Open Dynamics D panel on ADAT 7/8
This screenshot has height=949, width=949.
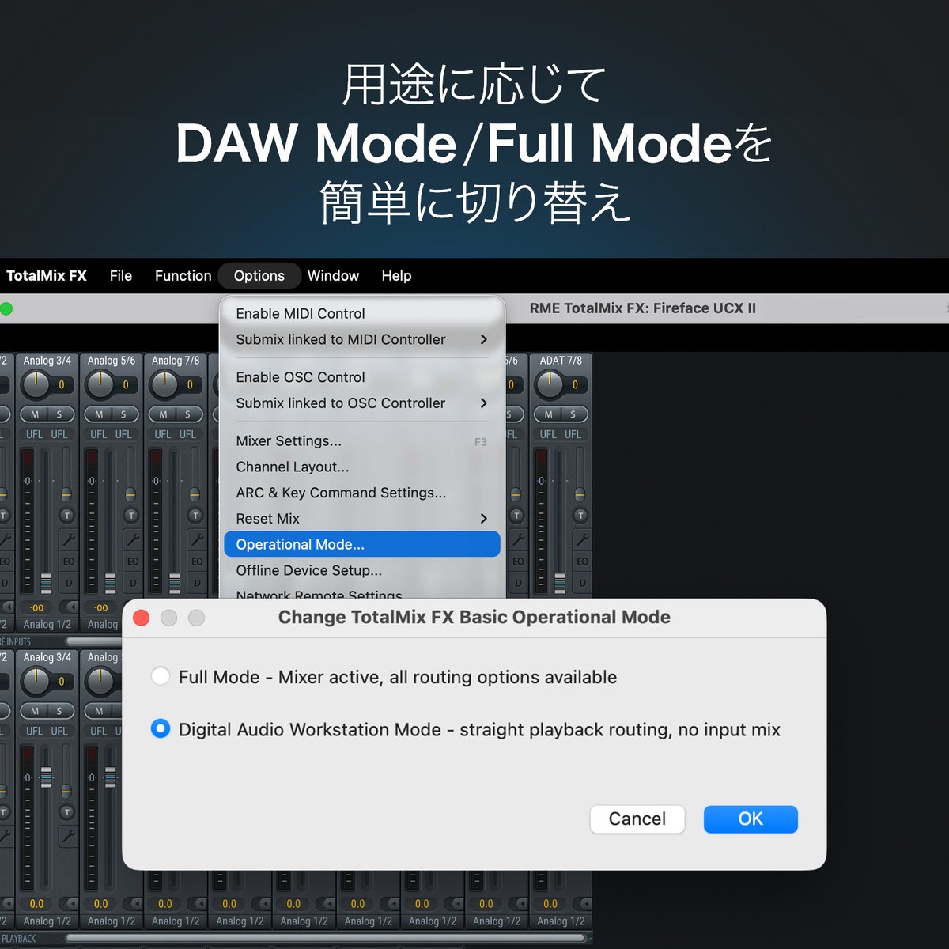(x=582, y=583)
